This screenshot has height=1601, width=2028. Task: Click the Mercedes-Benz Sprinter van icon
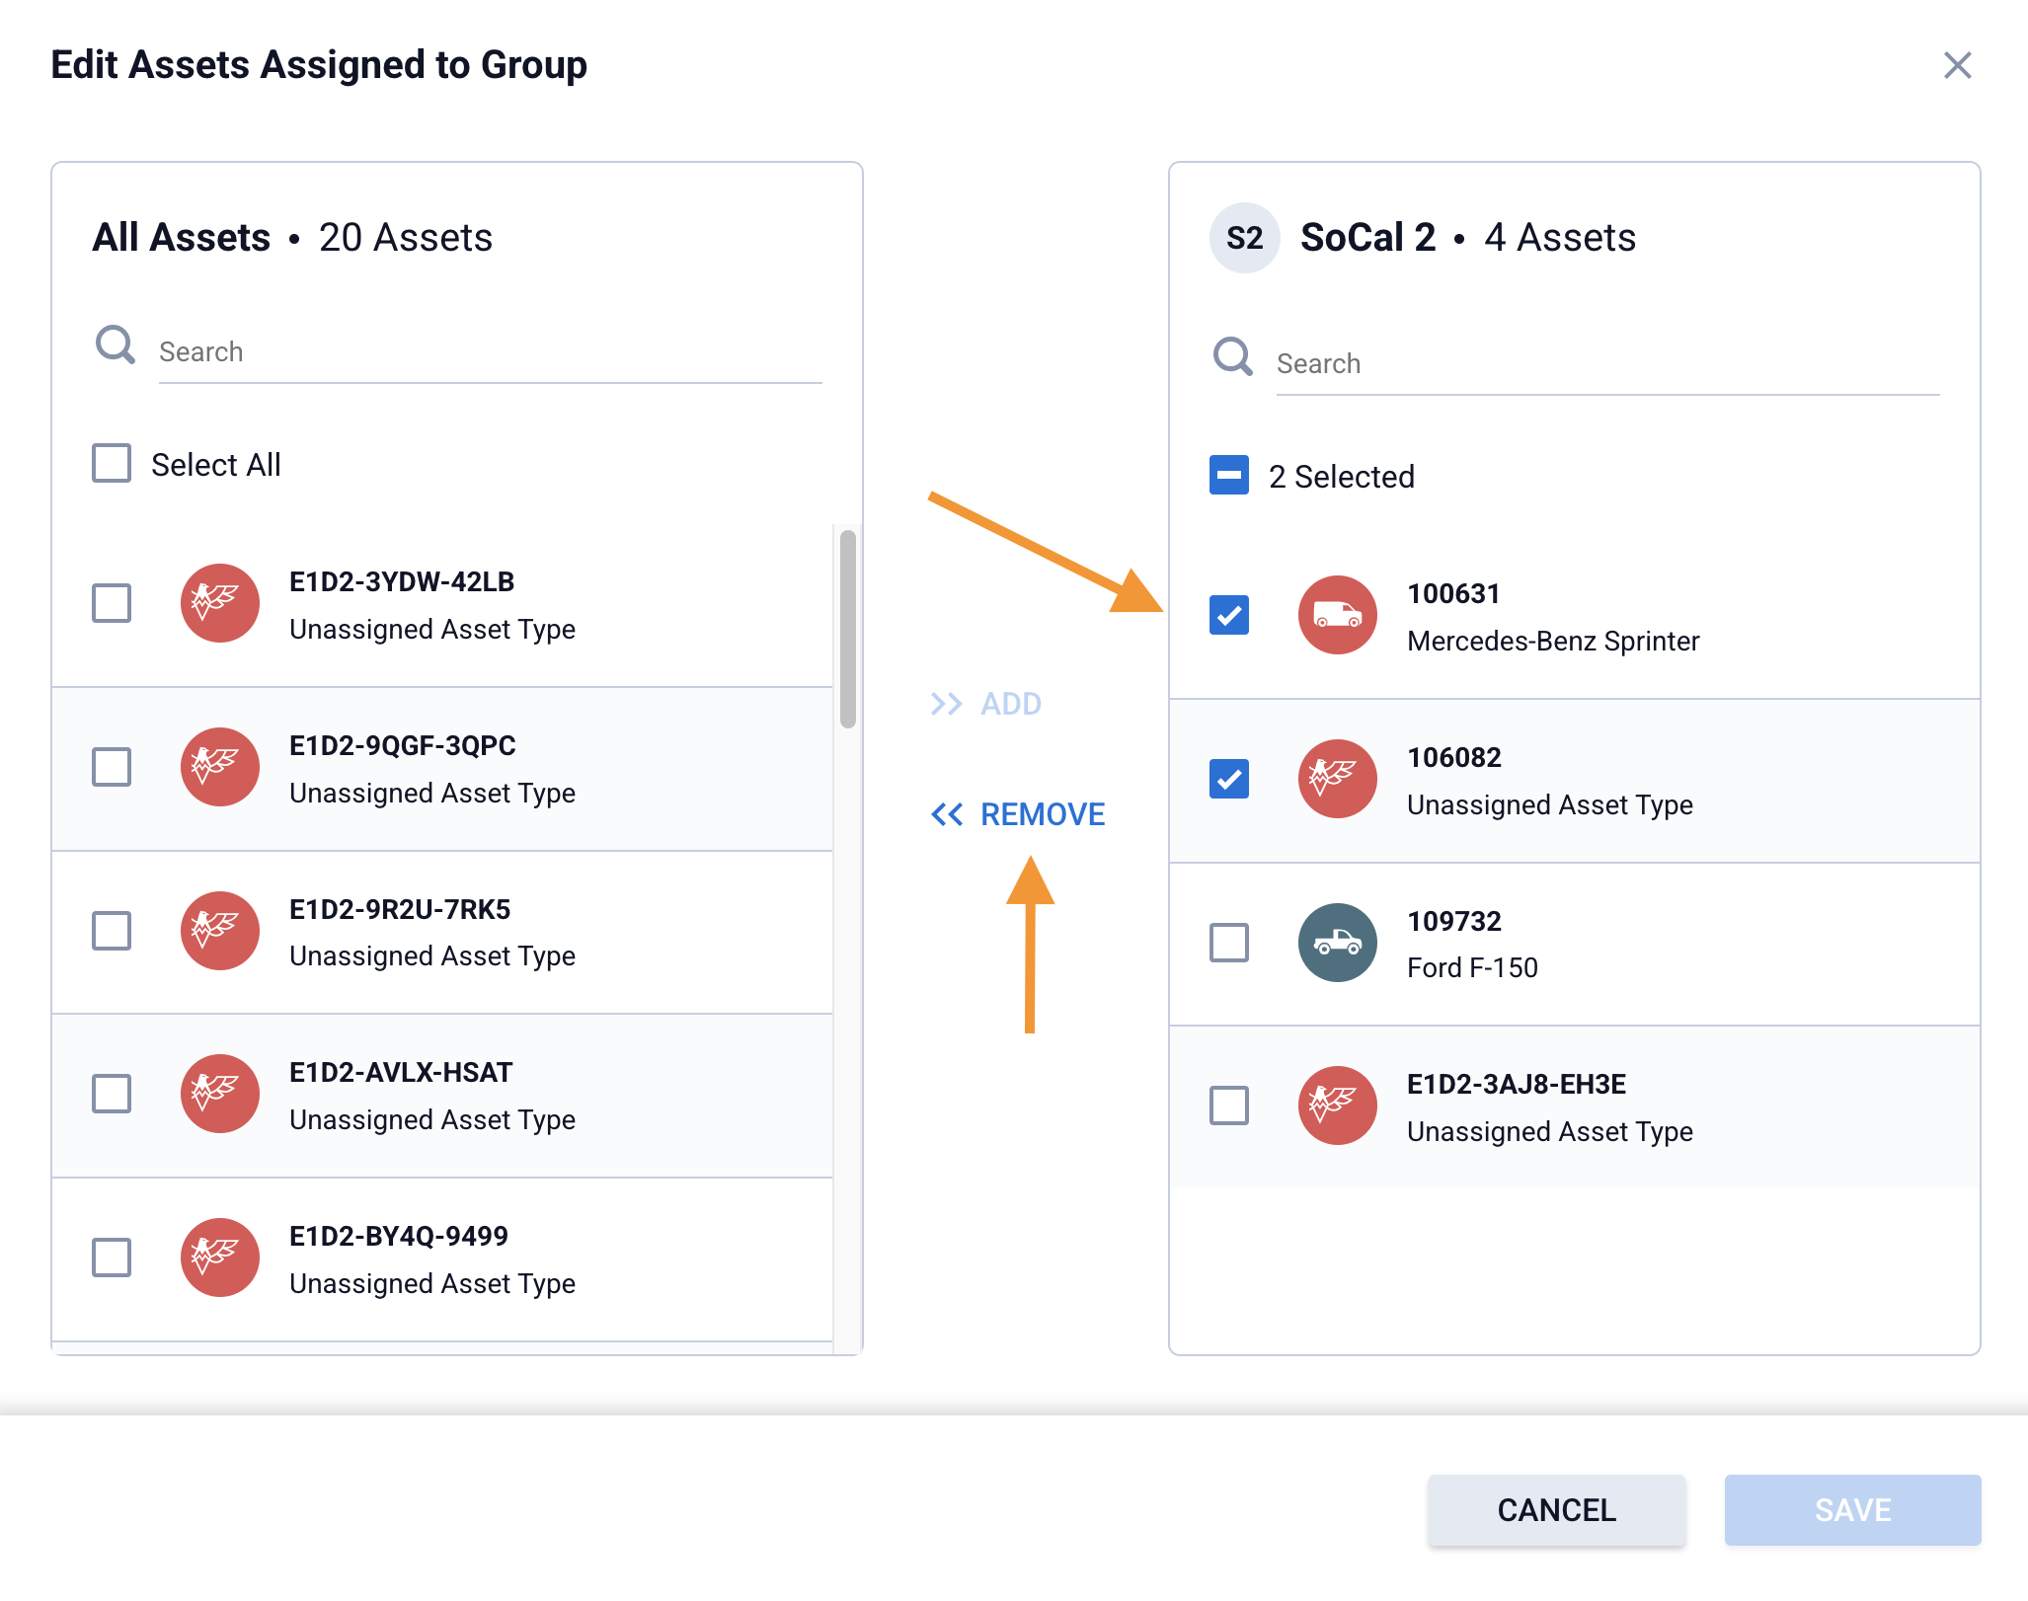pos(1337,616)
